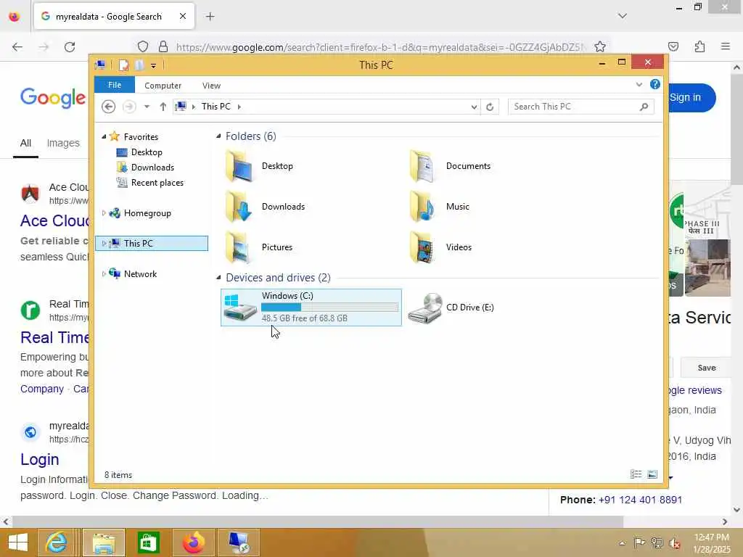The image size is (743, 557).
Task: Expand the Homegroup tree node
Action: (x=104, y=213)
